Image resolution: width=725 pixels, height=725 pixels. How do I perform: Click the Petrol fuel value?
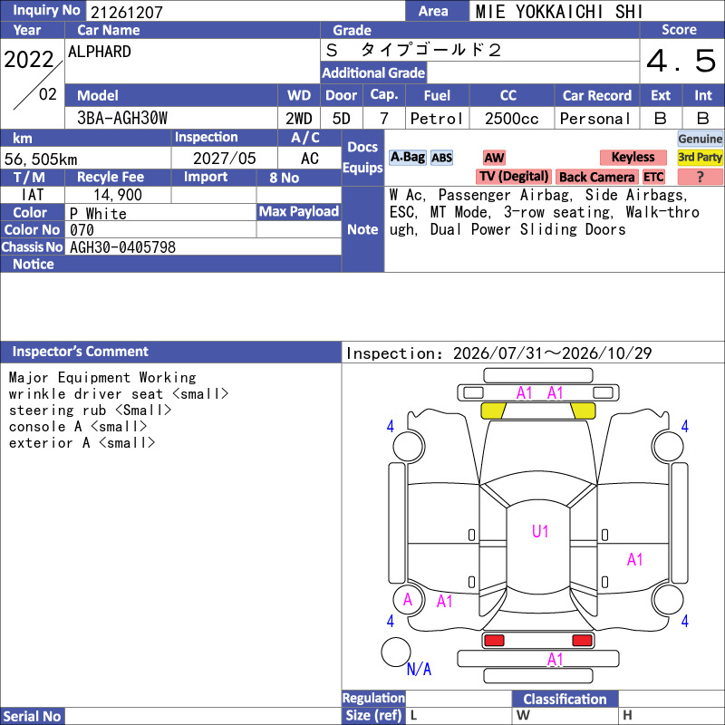click(x=437, y=119)
